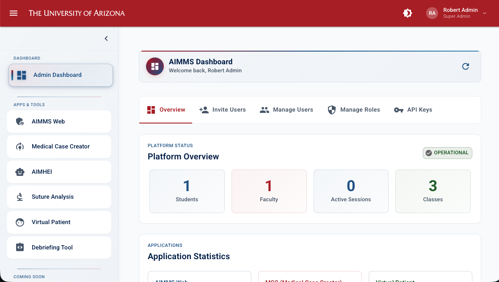This screenshot has width=499, height=282.
Task: Open the Debriefing Tool icon
Action: click(19, 247)
